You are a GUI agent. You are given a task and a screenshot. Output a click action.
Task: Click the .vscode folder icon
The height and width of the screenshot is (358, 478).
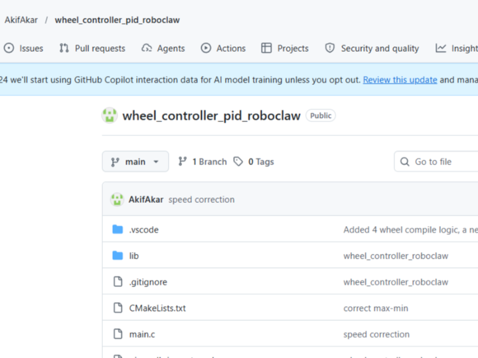click(x=118, y=229)
